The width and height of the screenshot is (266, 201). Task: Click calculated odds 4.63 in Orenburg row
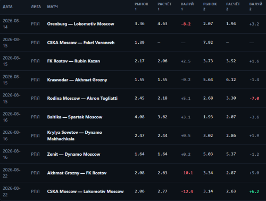pos(162,23)
